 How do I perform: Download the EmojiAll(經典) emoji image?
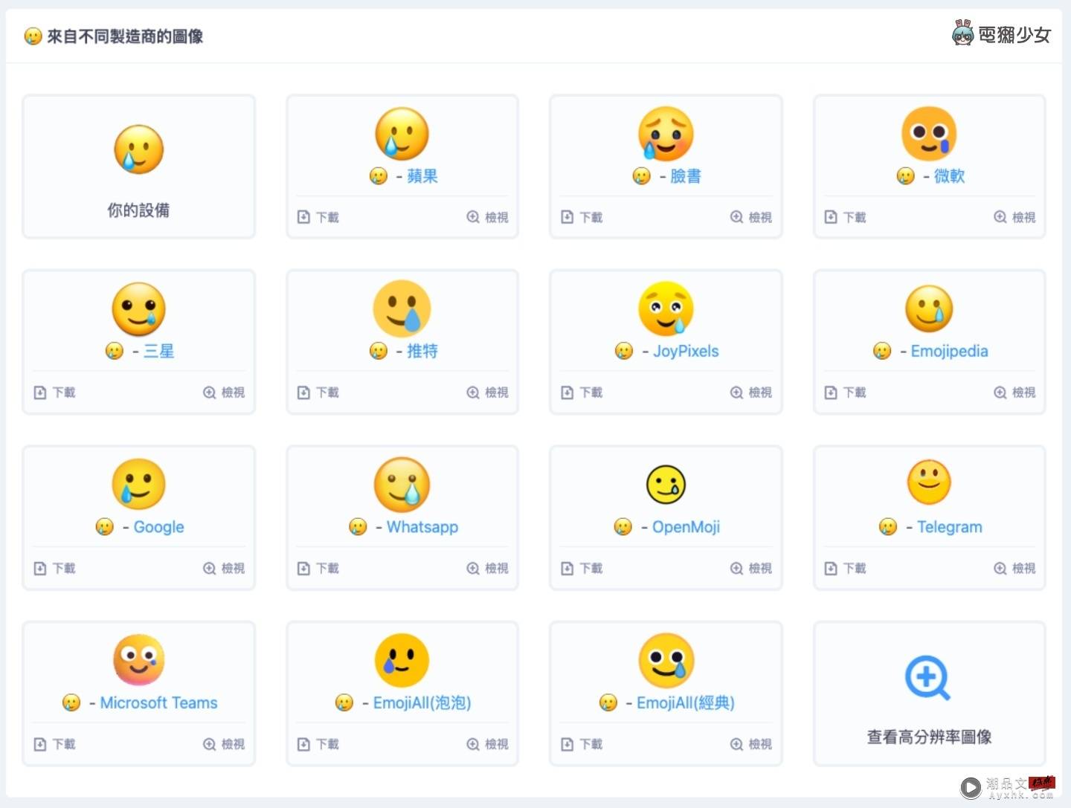[582, 744]
